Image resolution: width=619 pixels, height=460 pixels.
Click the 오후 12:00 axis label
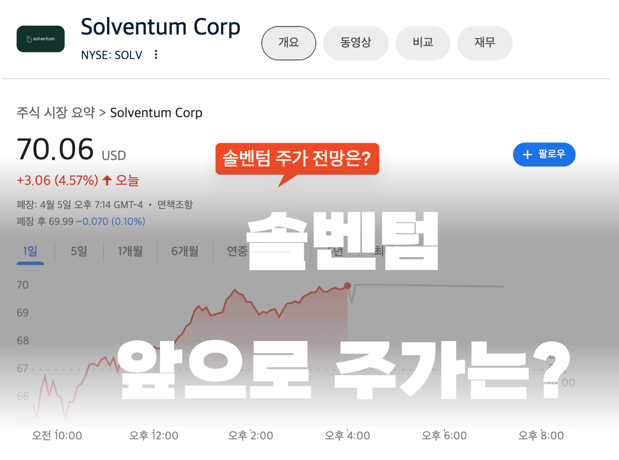[154, 435]
